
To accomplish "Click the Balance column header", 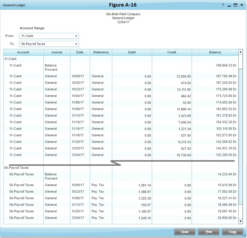I will [x=215, y=52].
